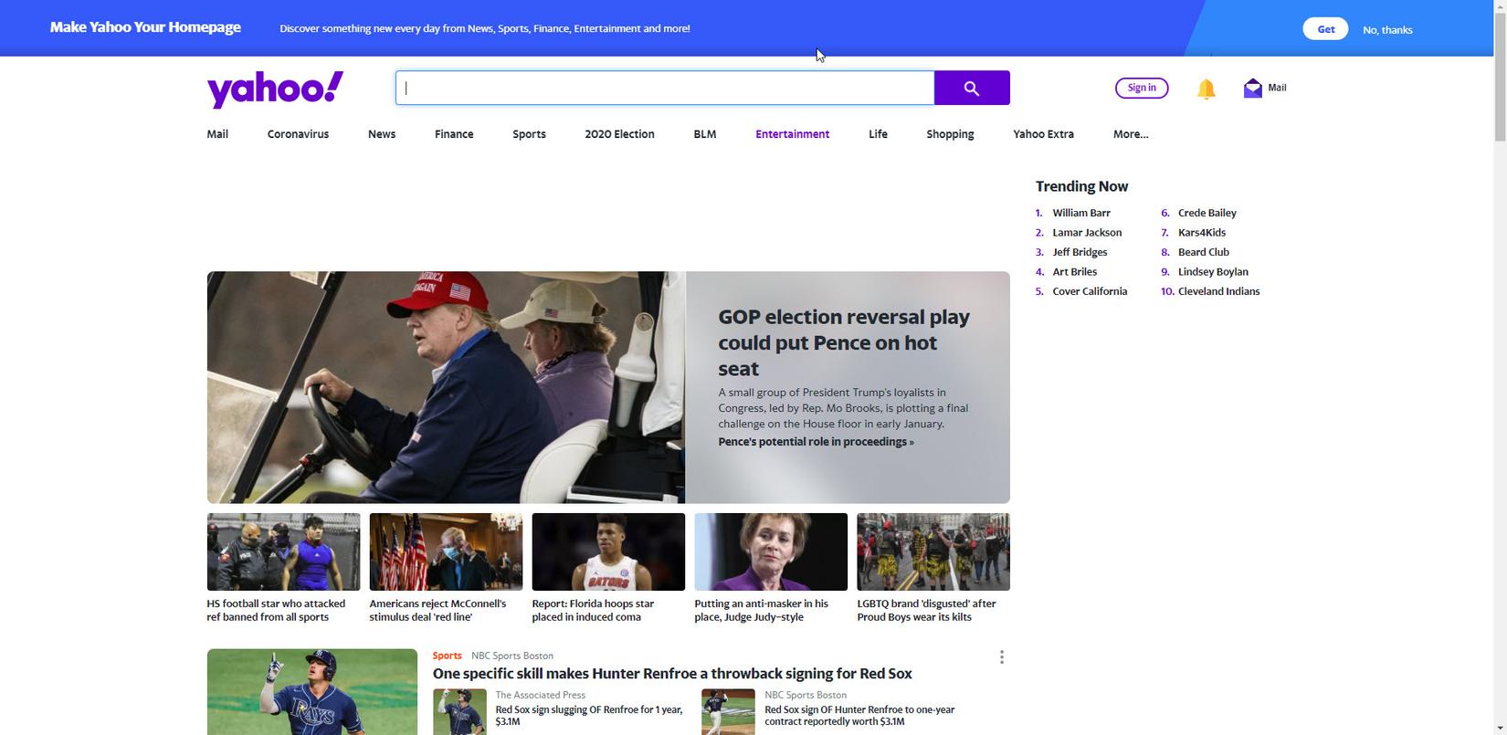Dismiss the banner with No, thanks
Image resolution: width=1507 pixels, height=735 pixels.
pos(1387,30)
